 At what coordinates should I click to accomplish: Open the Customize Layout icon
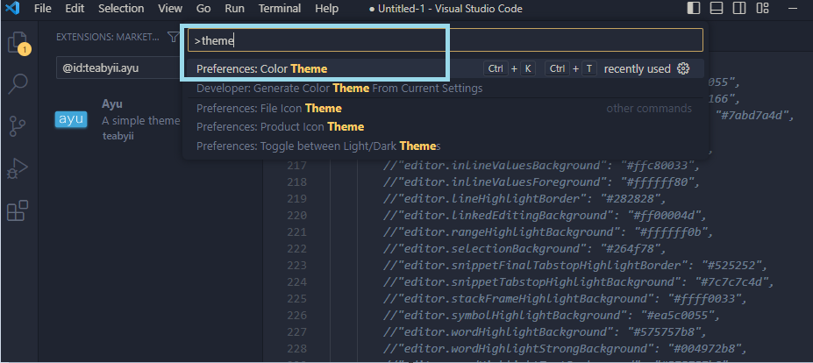pos(762,8)
